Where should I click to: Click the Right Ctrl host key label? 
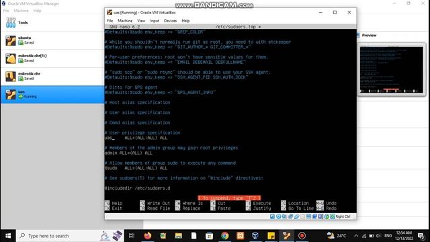[x=343, y=216]
